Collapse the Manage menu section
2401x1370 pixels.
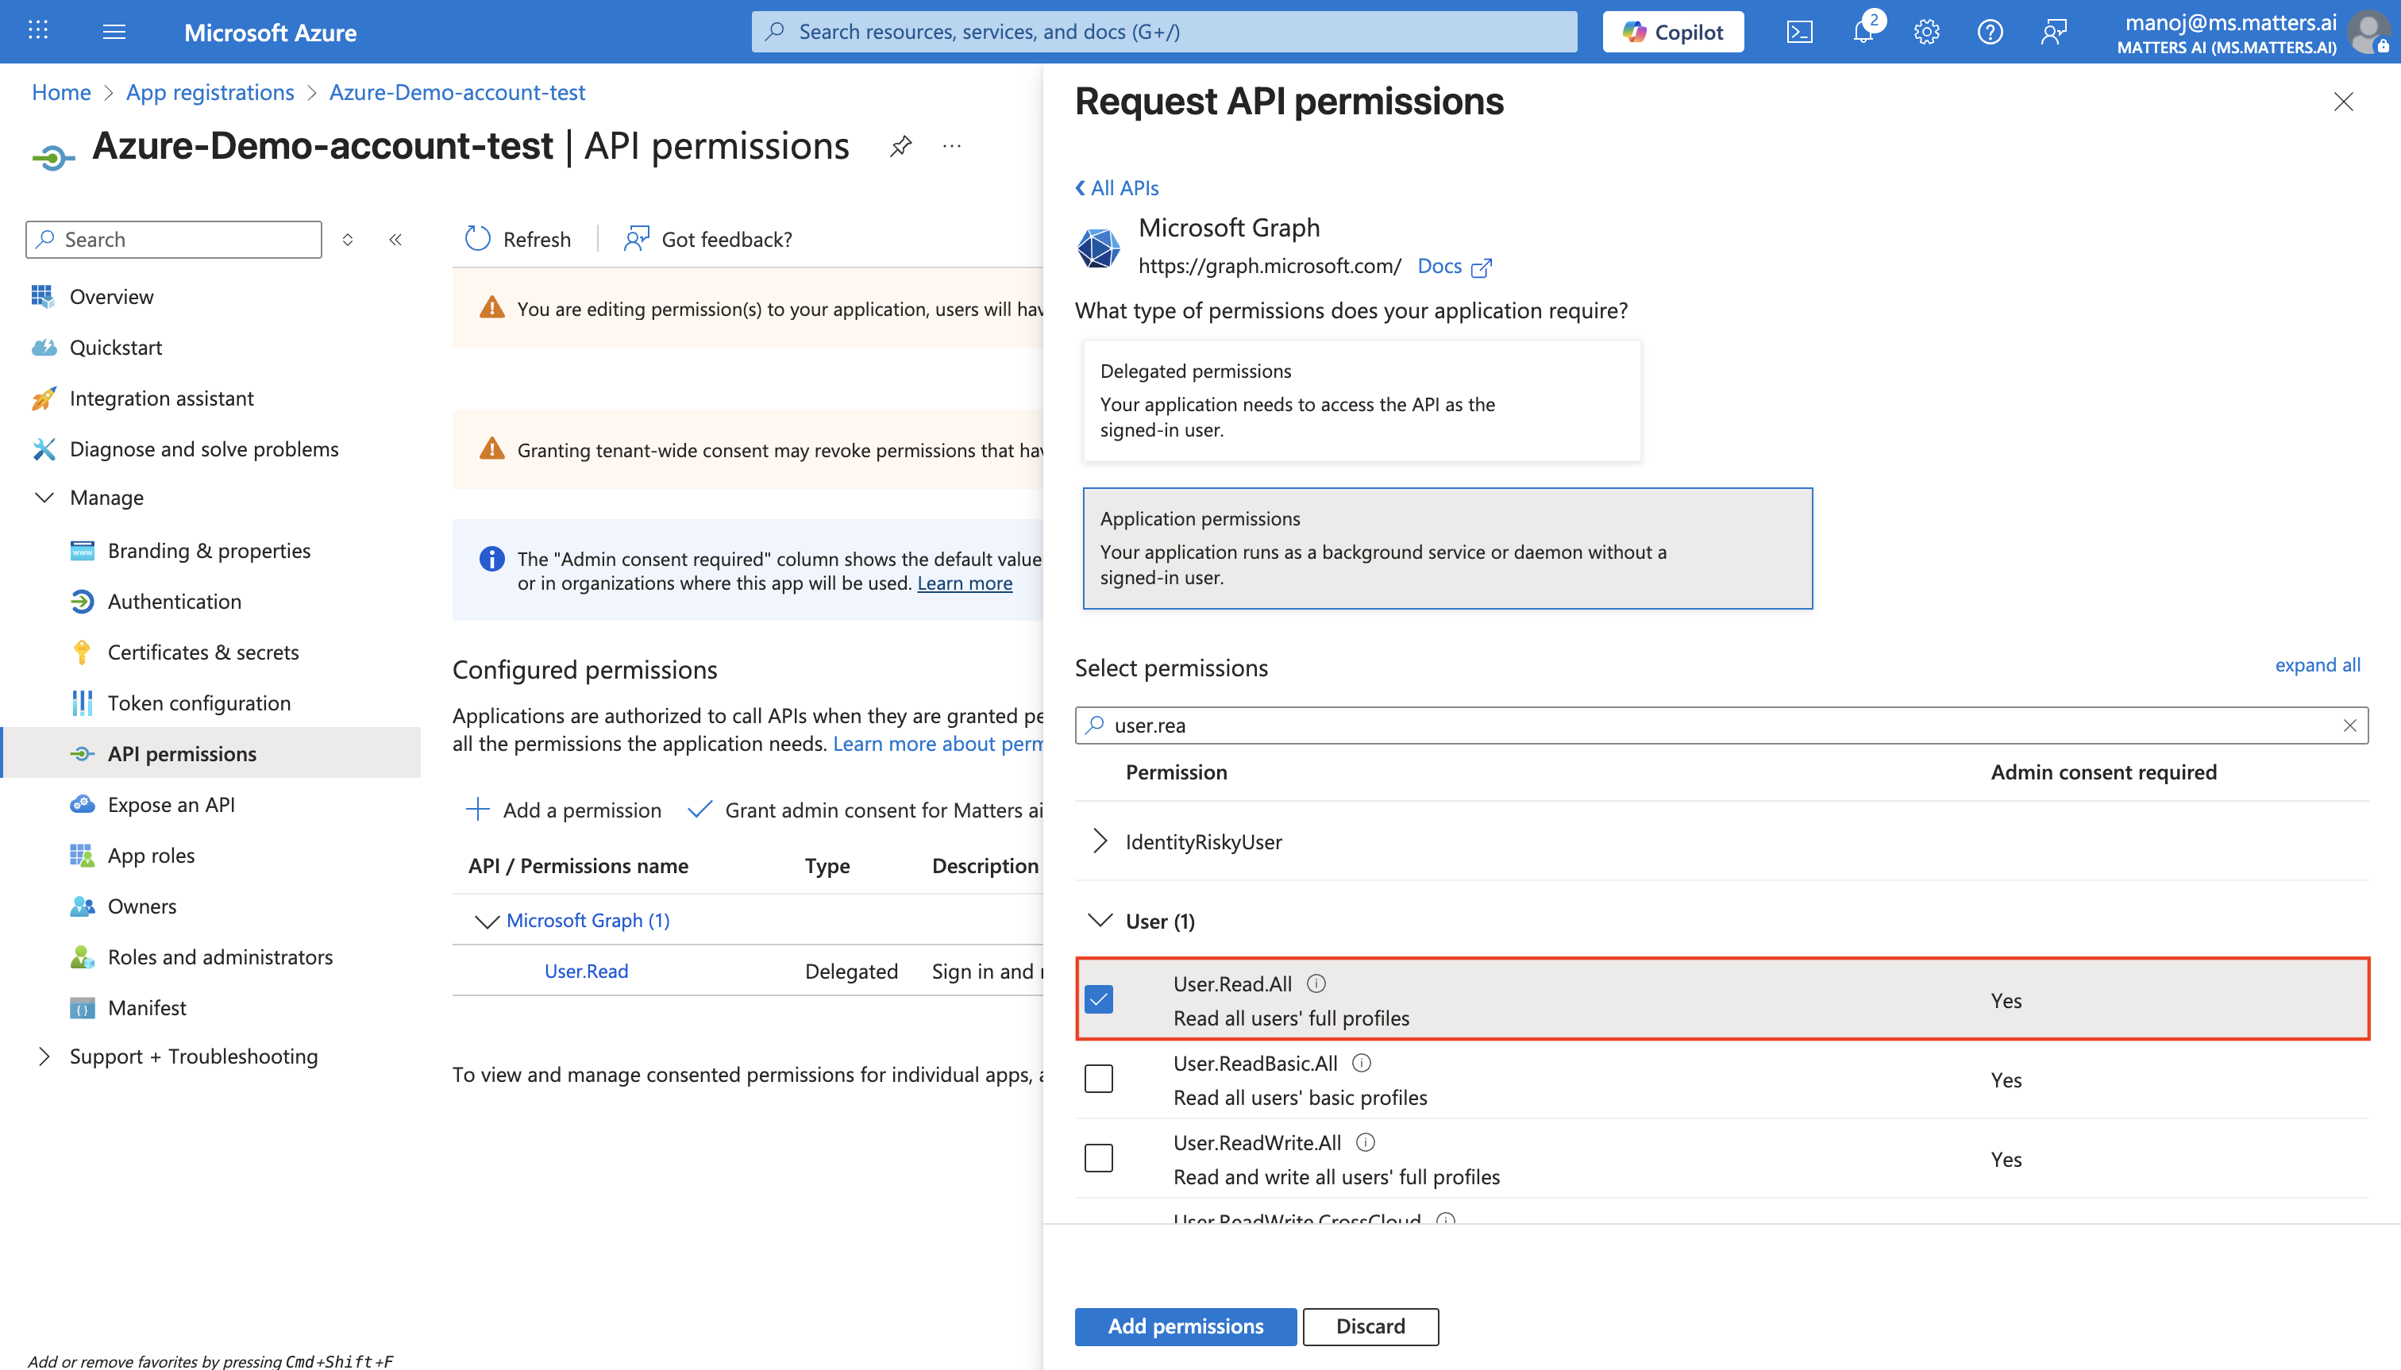point(44,497)
